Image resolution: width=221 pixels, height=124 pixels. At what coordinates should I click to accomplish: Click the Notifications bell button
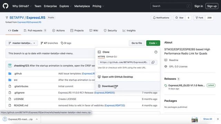(x=161, y=18)
